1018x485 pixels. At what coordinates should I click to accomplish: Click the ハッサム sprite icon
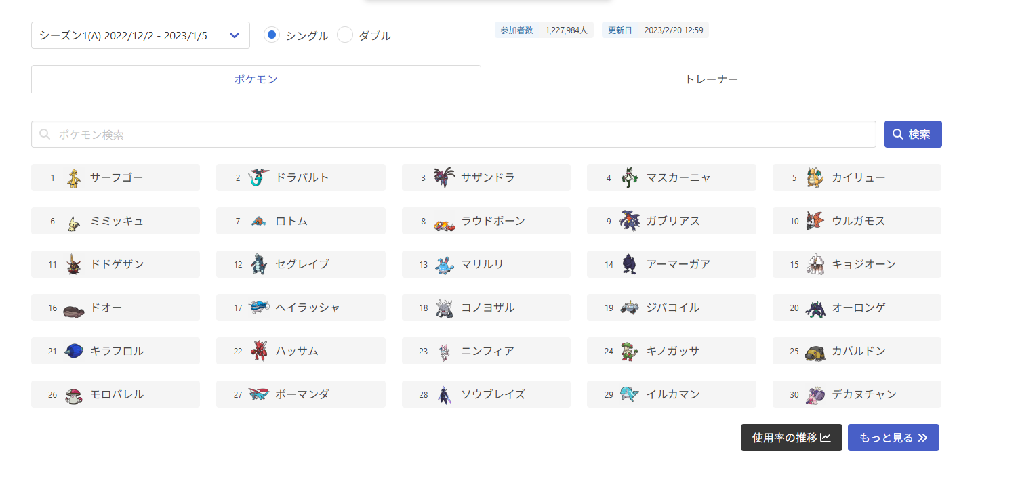click(259, 352)
